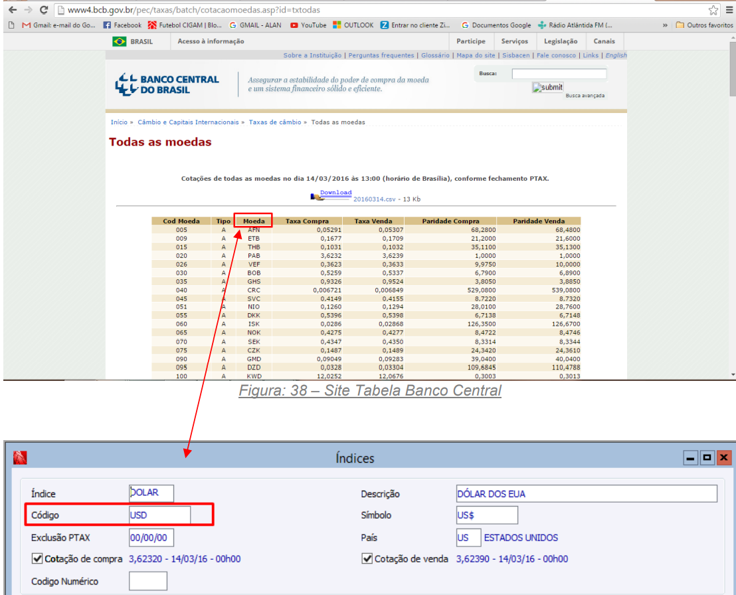Viewport: 736px width, 595px height.
Task: Open Entrar no cliente Zi bookmark
Action: 415,25
